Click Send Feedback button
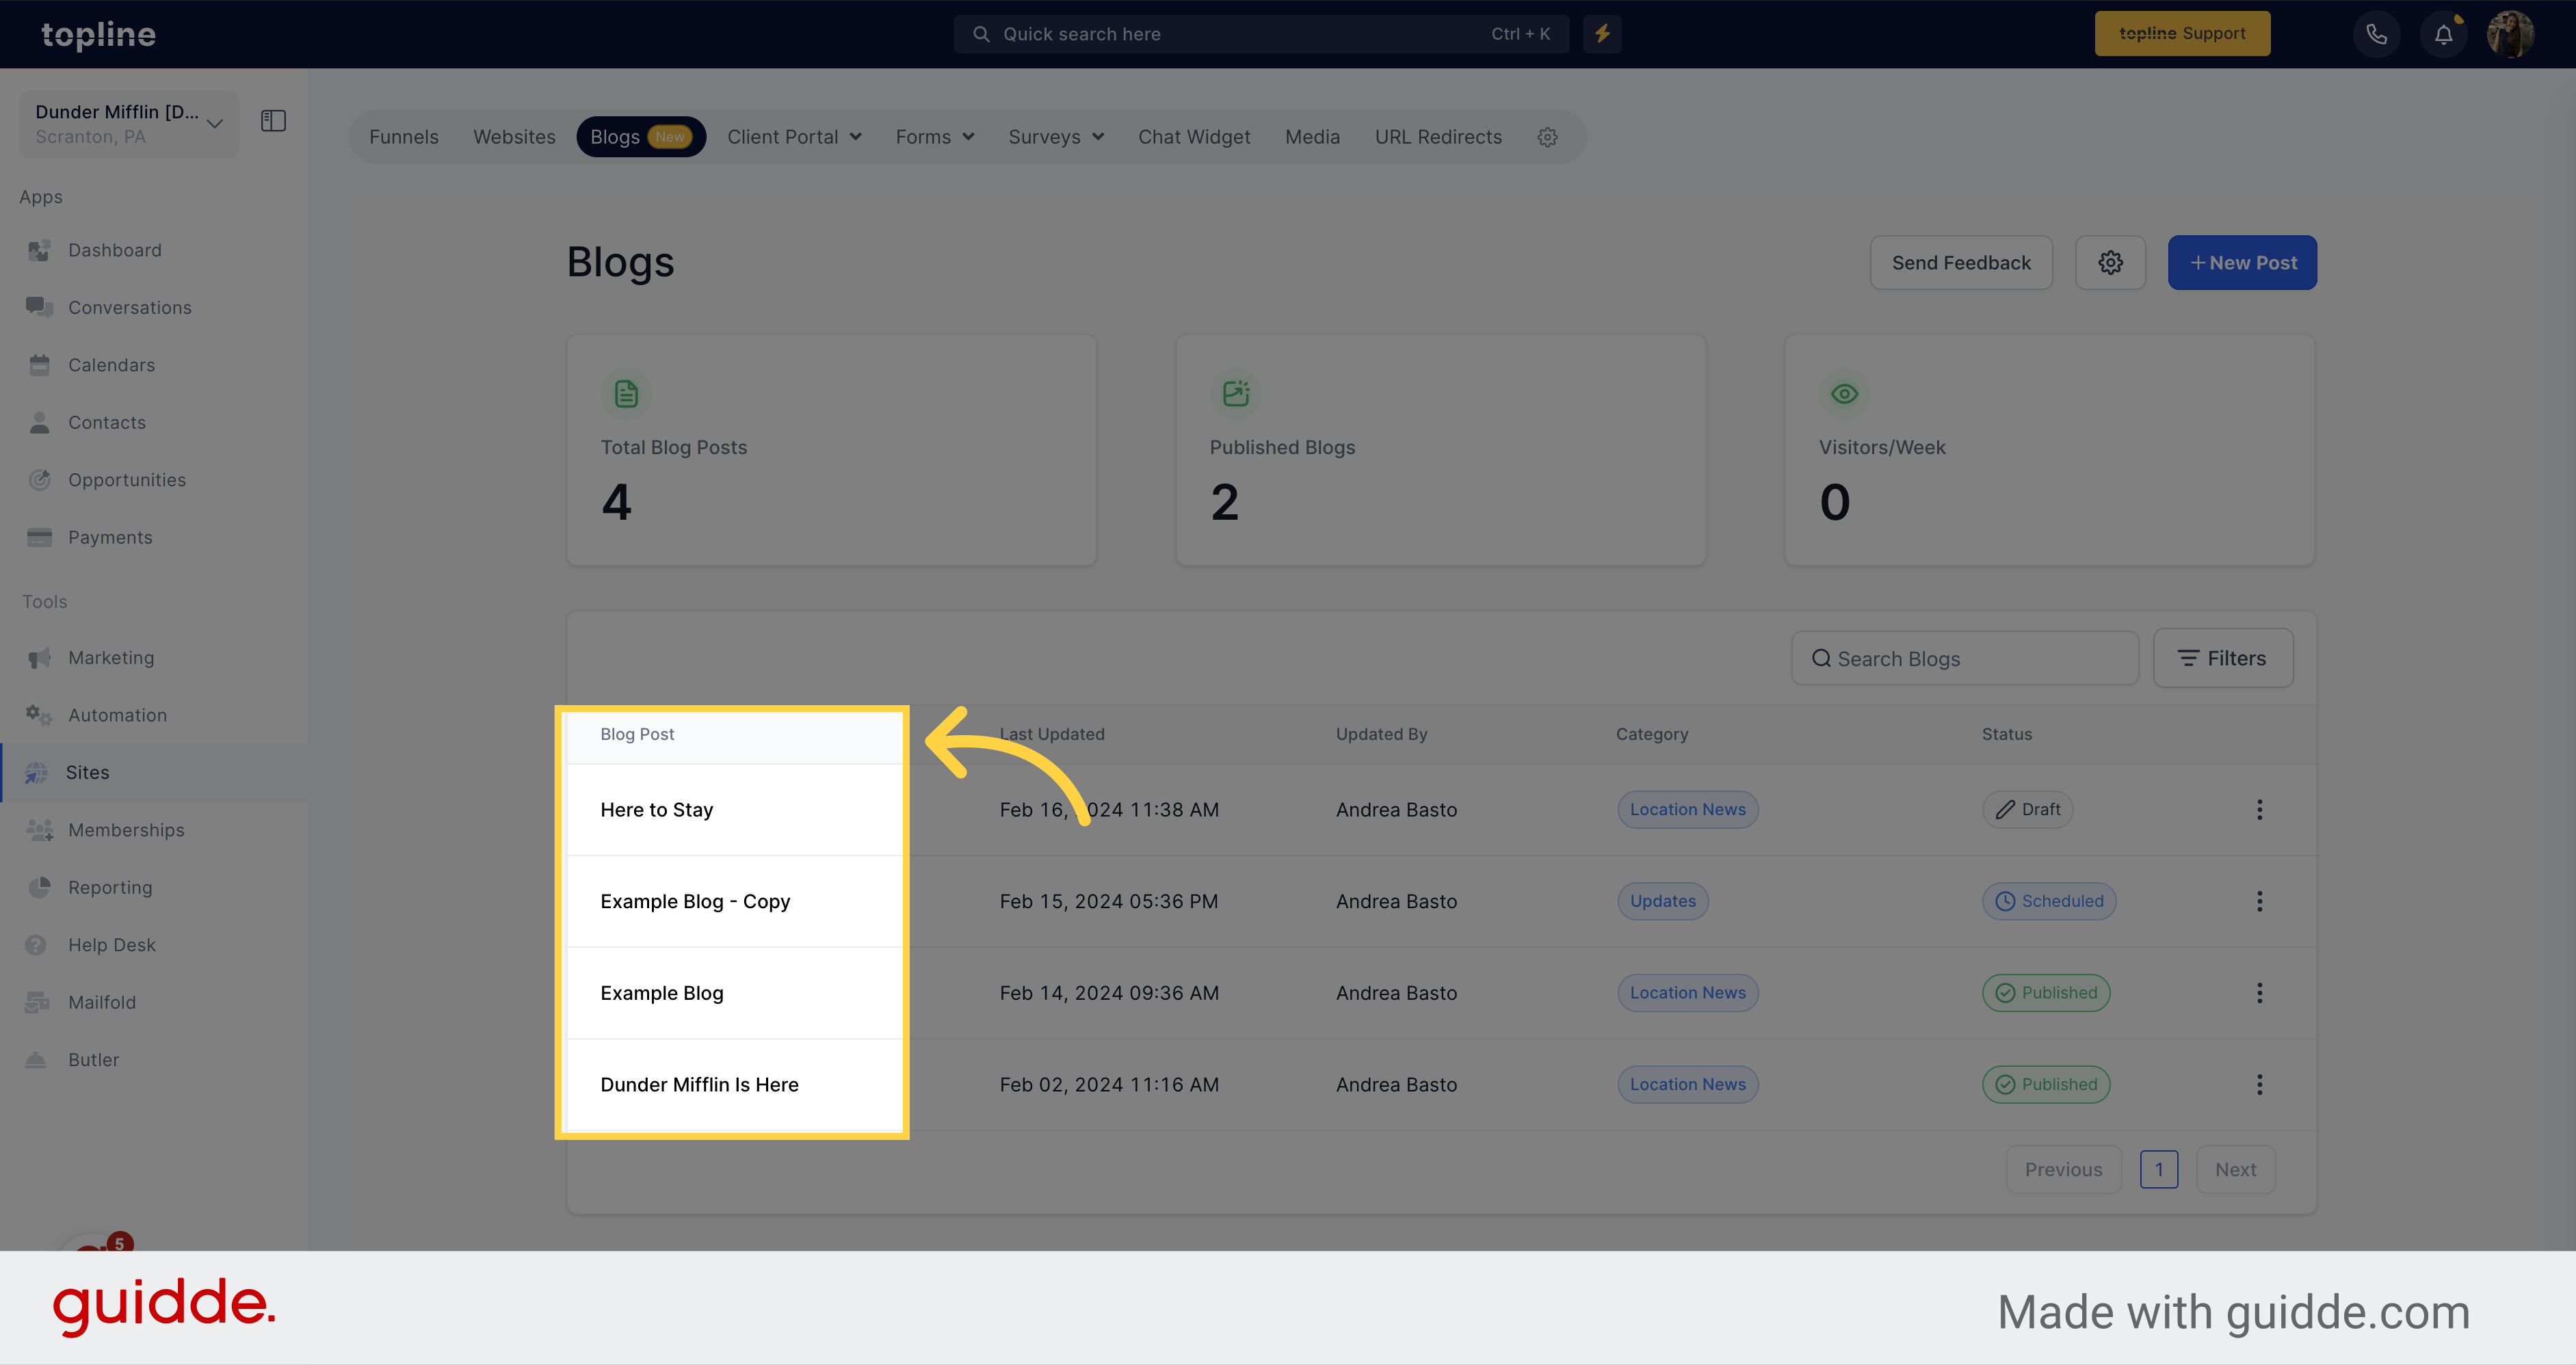Image resolution: width=2576 pixels, height=1365 pixels. (1961, 263)
